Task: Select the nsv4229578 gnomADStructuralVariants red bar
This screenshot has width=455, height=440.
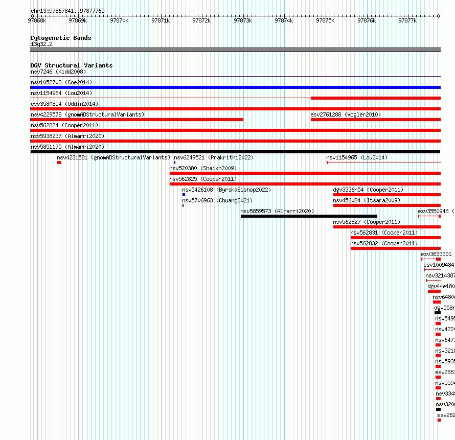Action: click(136, 120)
